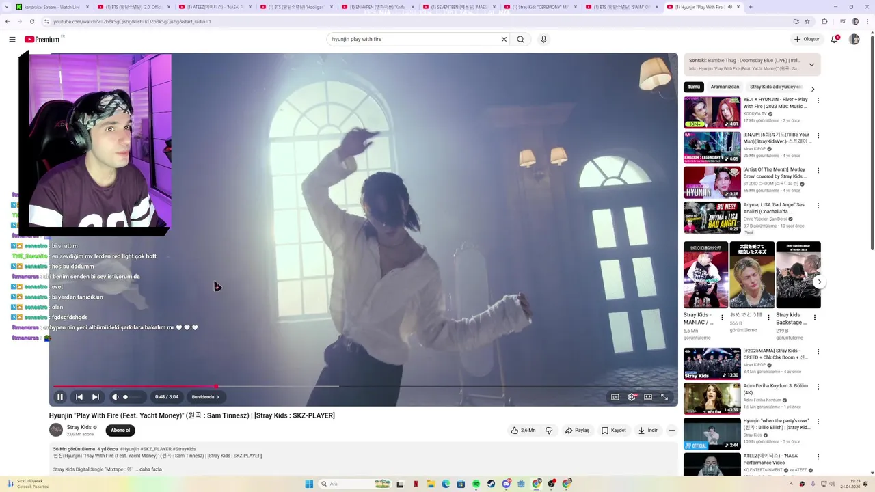875x492 pixels.
Task: Open YEJI X HYUNJIN River video thumbnail
Action: point(712,112)
